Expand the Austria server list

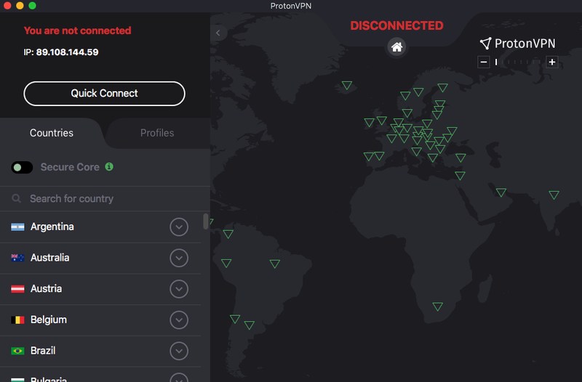(179, 289)
